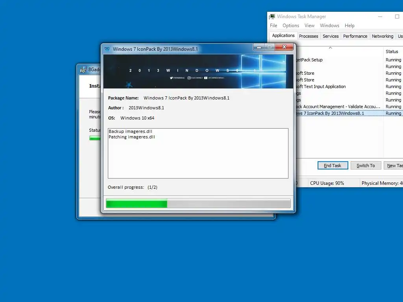The image size is (403, 302).
Task: Click the New Task button
Action: click(x=394, y=166)
